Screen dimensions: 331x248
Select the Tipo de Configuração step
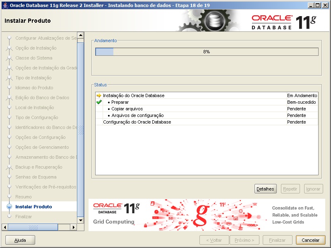(x=37, y=117)
